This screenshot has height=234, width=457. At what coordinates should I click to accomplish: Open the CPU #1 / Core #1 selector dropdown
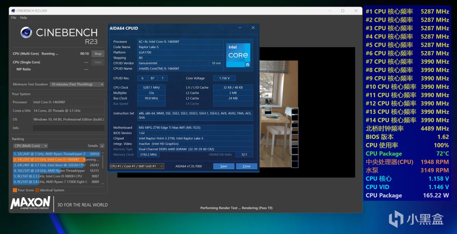click(137, 166)
